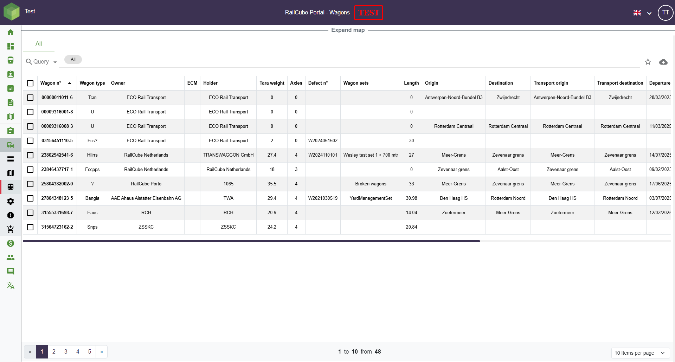Go to page 3 in pagination
The width and height of the screenshot is (675, 362).
point(66,351)
